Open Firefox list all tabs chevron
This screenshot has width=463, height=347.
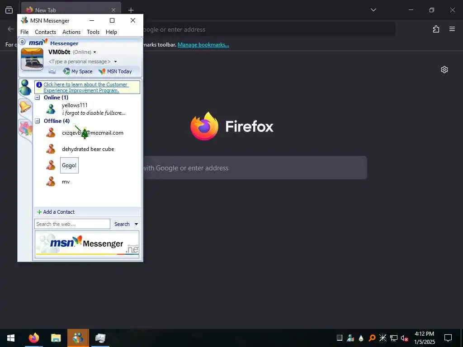pyautogui.click(x=373, y=10)
